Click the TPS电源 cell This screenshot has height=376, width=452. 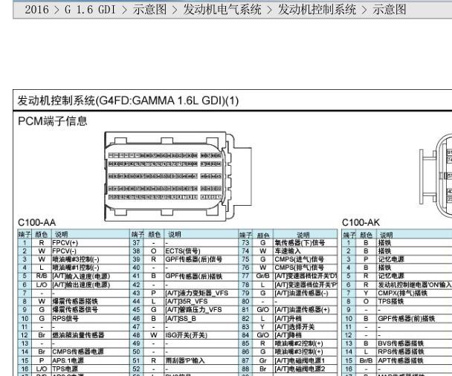click(x=90, y=369)
